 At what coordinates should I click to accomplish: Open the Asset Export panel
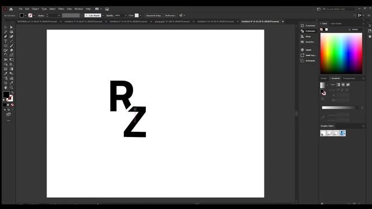[x=308, y=55]
